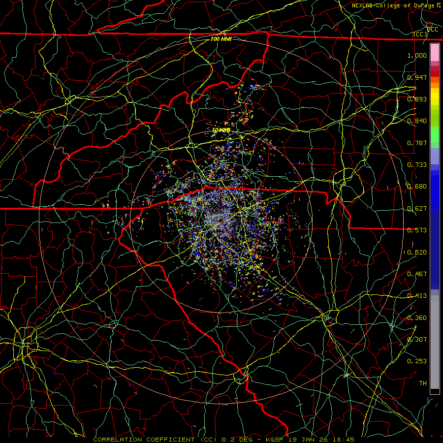This screenshot has height=443, width=443.
Task: Click the 0.733 scale value
Action: pos(417,164)
